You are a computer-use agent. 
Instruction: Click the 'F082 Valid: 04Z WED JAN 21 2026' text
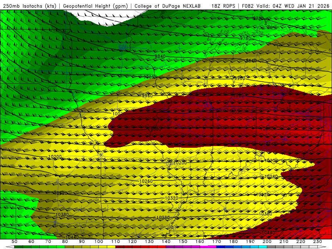(x=286, y=6)
